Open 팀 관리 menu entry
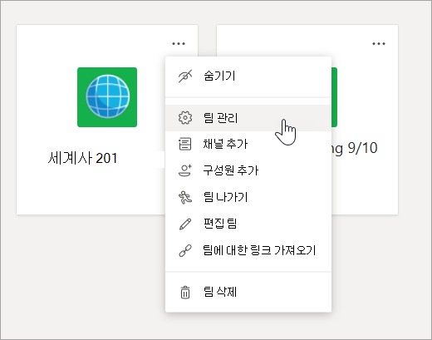This screenshot has height=340, width=432. [x=248, y=118]
